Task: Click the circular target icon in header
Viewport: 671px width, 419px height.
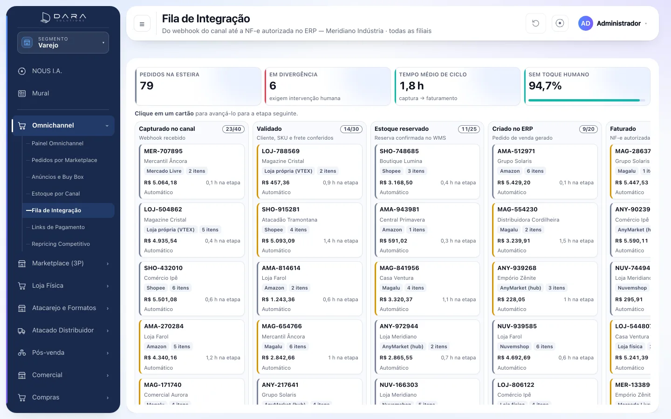Action: tap(560, 23)
